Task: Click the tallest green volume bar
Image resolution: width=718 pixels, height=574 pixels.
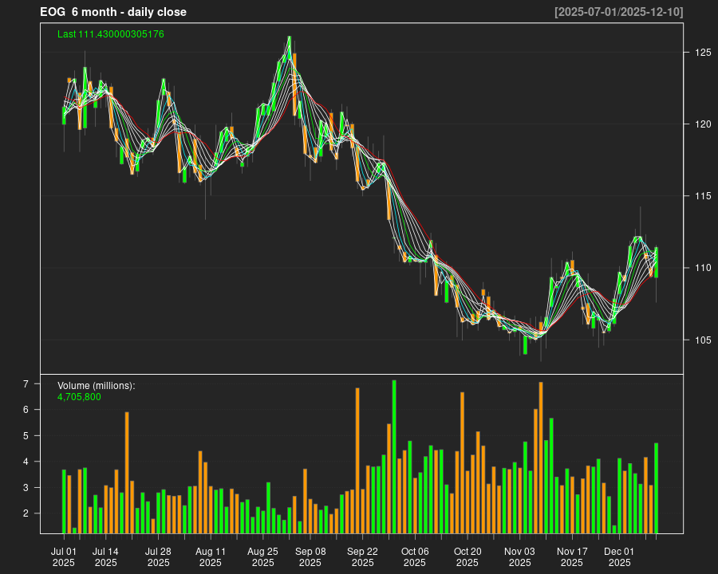Action: point(394,457)
